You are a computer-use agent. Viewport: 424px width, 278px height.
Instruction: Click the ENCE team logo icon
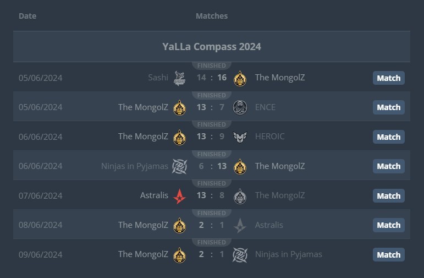tap(240, 107)
